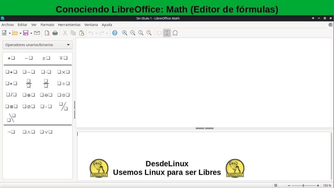Viewport: 334px width, 188px height.
Task: Zoom in on the formula view
Action: pos(124,33)
